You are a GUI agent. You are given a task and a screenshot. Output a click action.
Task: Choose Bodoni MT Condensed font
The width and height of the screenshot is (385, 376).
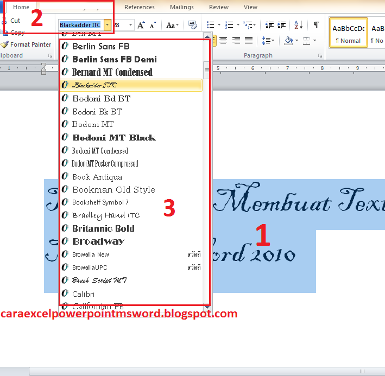click(x=131, y=150)
